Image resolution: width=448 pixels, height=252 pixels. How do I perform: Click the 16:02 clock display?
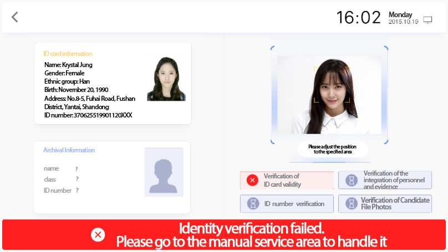[359, 18]
